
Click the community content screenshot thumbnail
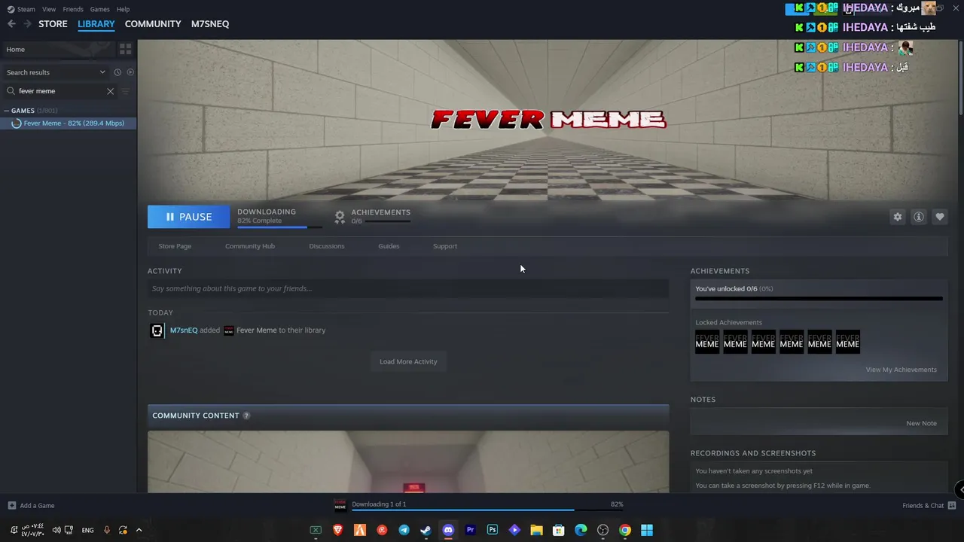pyautogui.click(x=408, y=461)
